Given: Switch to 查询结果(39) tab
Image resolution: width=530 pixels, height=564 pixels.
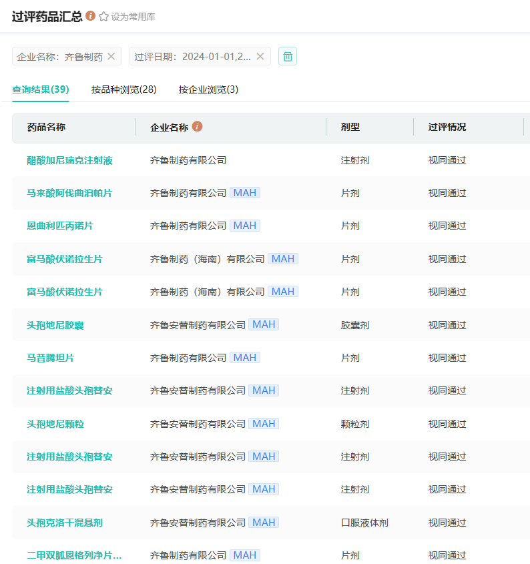Looking at the screenshot, I should [x=41, y=89].
